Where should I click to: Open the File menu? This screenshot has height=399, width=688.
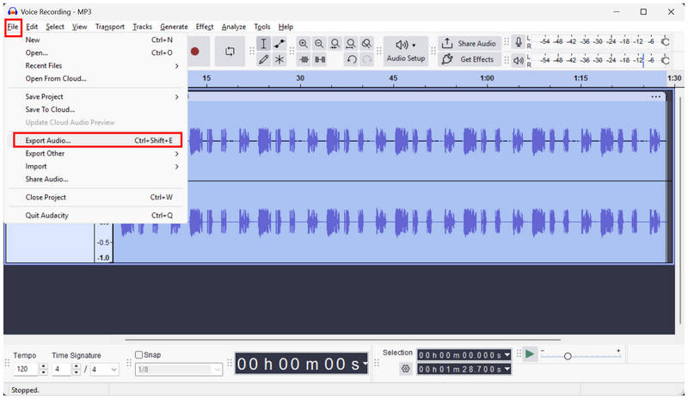click(x=13, y=27)
